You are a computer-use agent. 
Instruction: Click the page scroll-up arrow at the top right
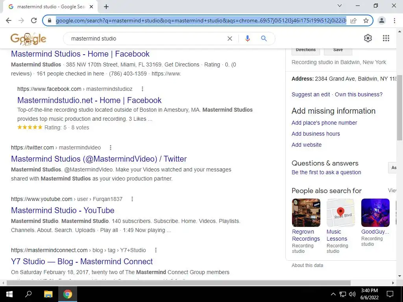[400, 31]
